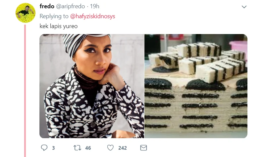Share the tweet via the envelope icon
Image resolution: width=263 pixels, height=157 pixels.
(143, 148)
